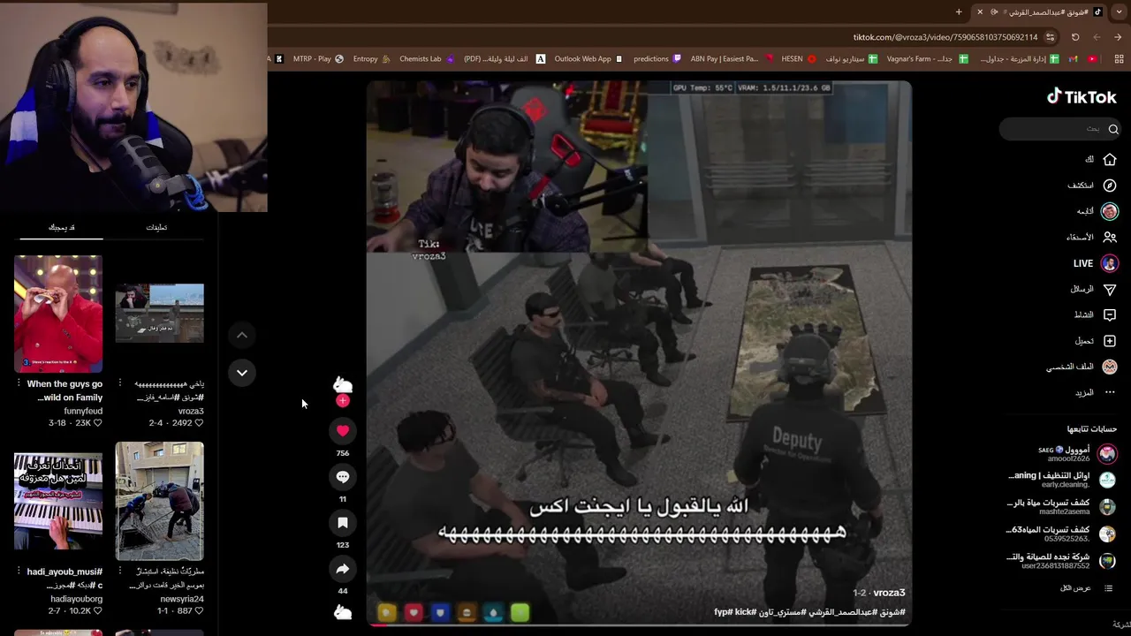This screenshot has width=1131, height=636.
Task: Open site settings icon in address bar
Action: [x=1050, y=37]
